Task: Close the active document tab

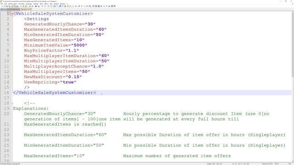Action: pos(30,9)
